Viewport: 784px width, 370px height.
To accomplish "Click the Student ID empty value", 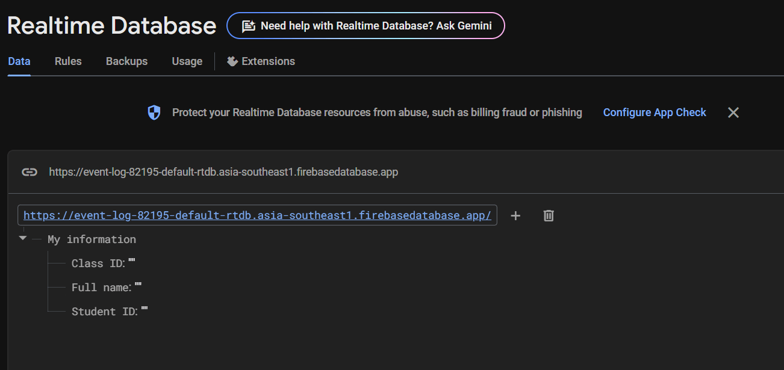I will pyautogui.click(x=145, y=311).
